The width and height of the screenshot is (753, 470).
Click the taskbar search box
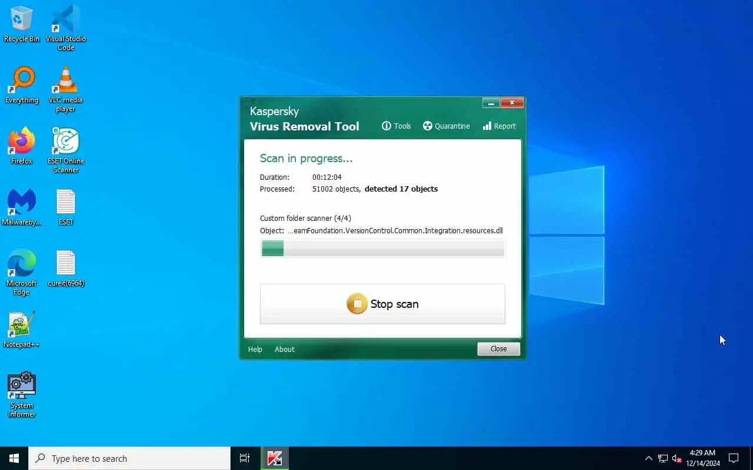(129, 458)
